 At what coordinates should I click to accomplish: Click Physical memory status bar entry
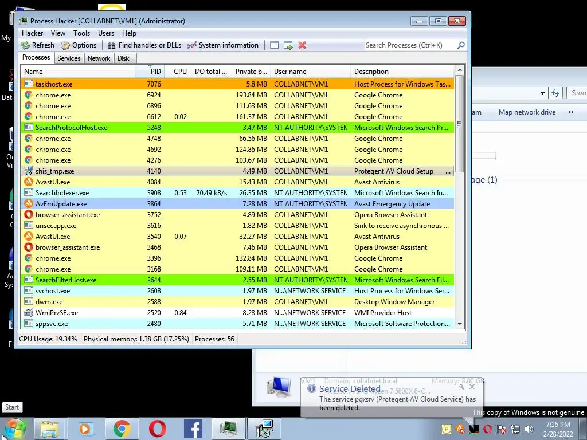[136, 339]
